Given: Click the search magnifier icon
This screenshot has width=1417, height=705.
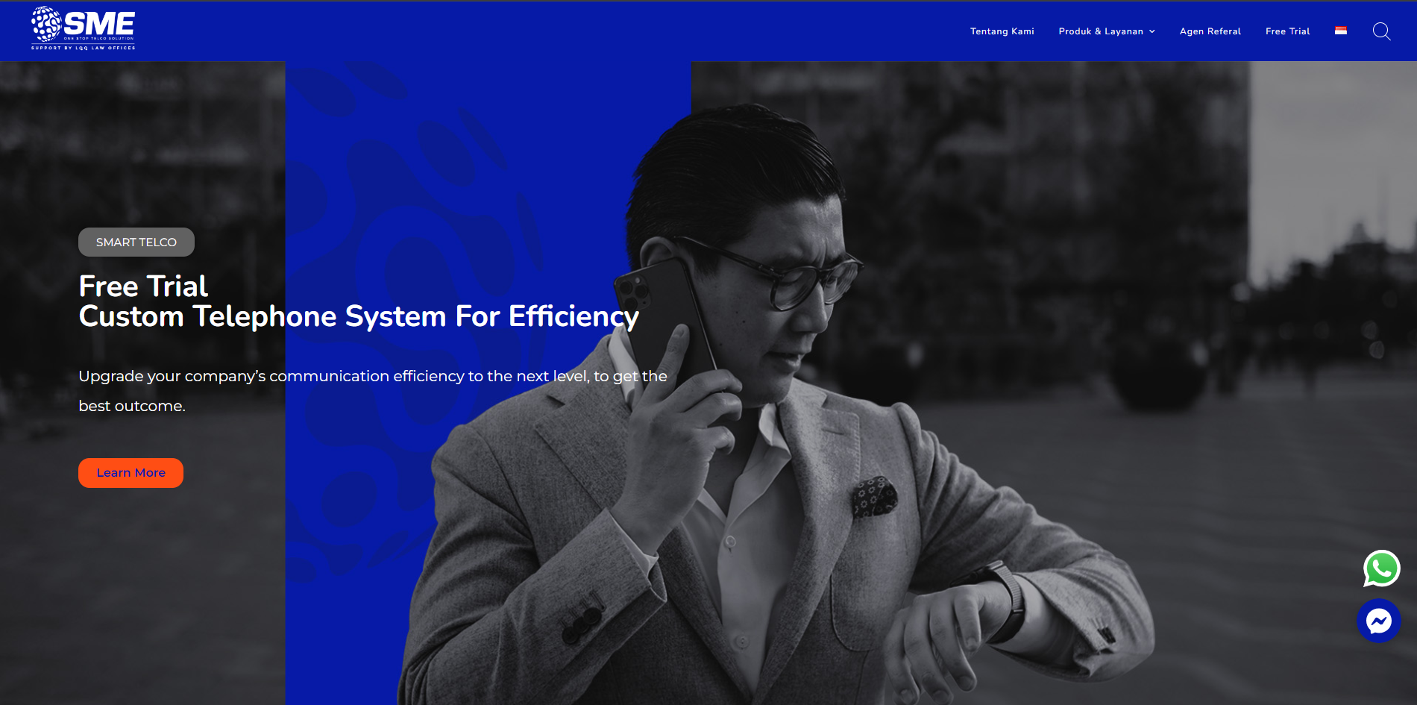Looking at the screenshot, I should click(x=1382, y=31).
